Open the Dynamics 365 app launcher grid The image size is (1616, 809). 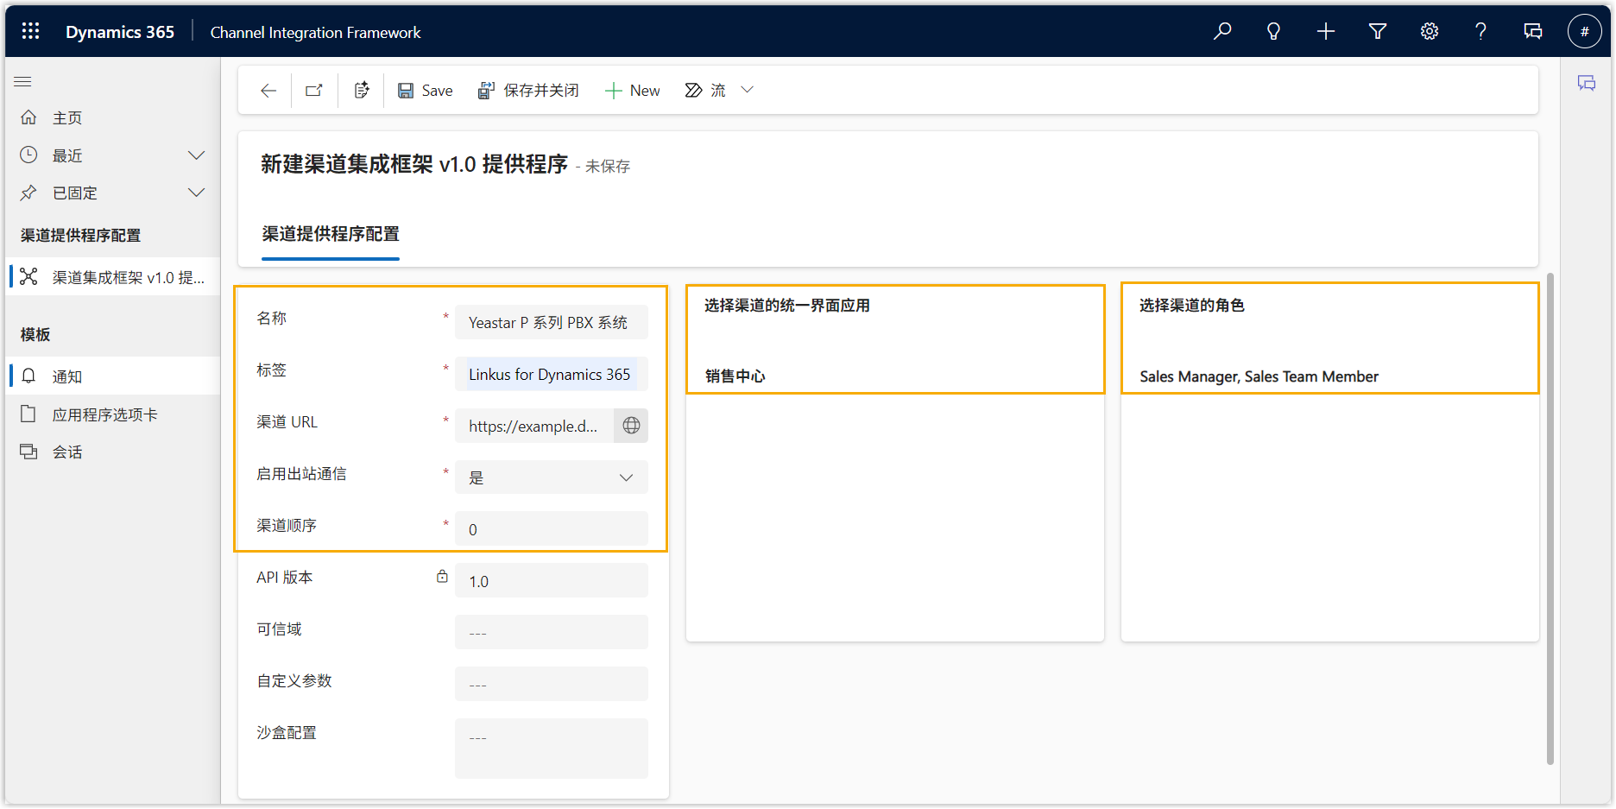click(31, 31)
